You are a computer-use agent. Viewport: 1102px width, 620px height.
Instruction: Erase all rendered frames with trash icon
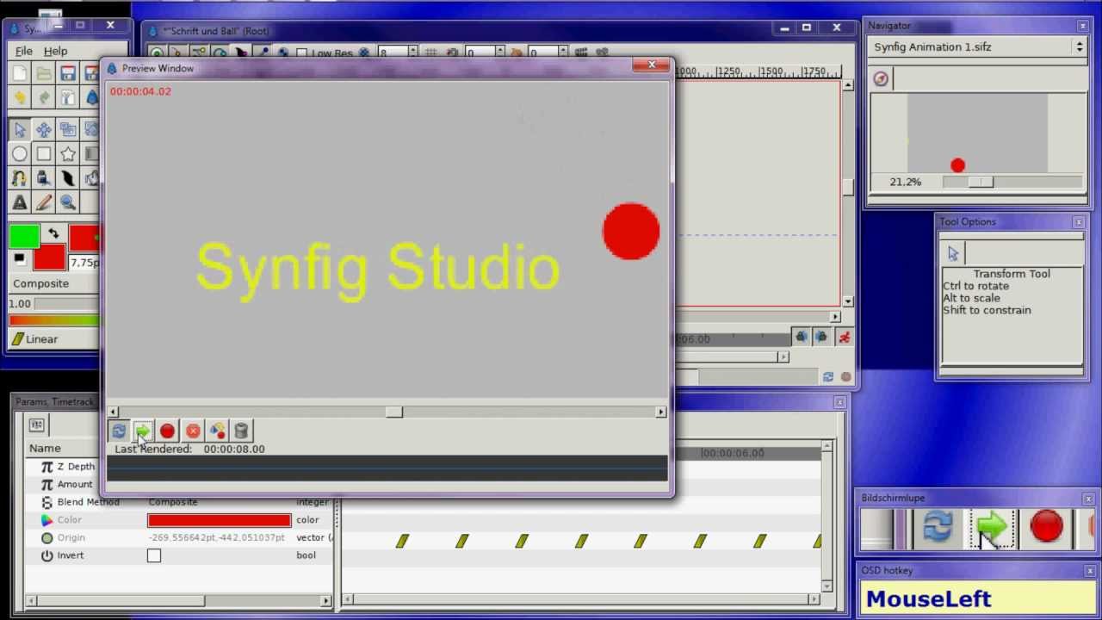coord(241,431)
